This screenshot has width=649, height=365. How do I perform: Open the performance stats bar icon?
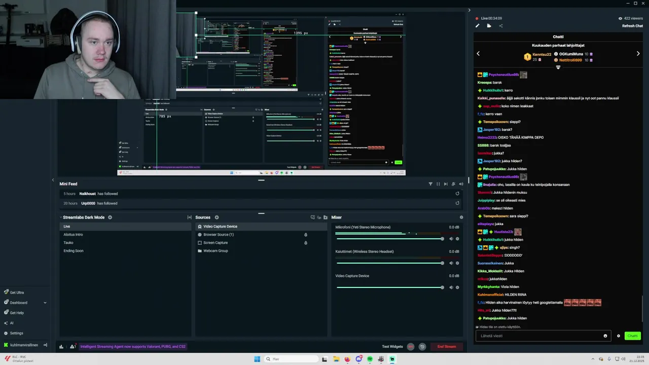point(61,347)
